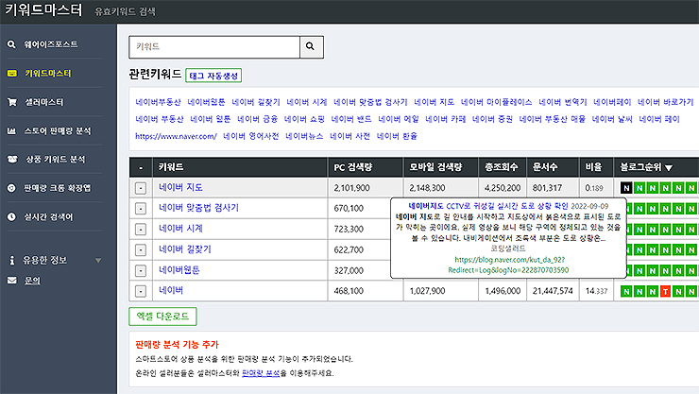Open related keyword 네이버부동산
Viewport: 699px width, 394px height.
pos(158,102)
